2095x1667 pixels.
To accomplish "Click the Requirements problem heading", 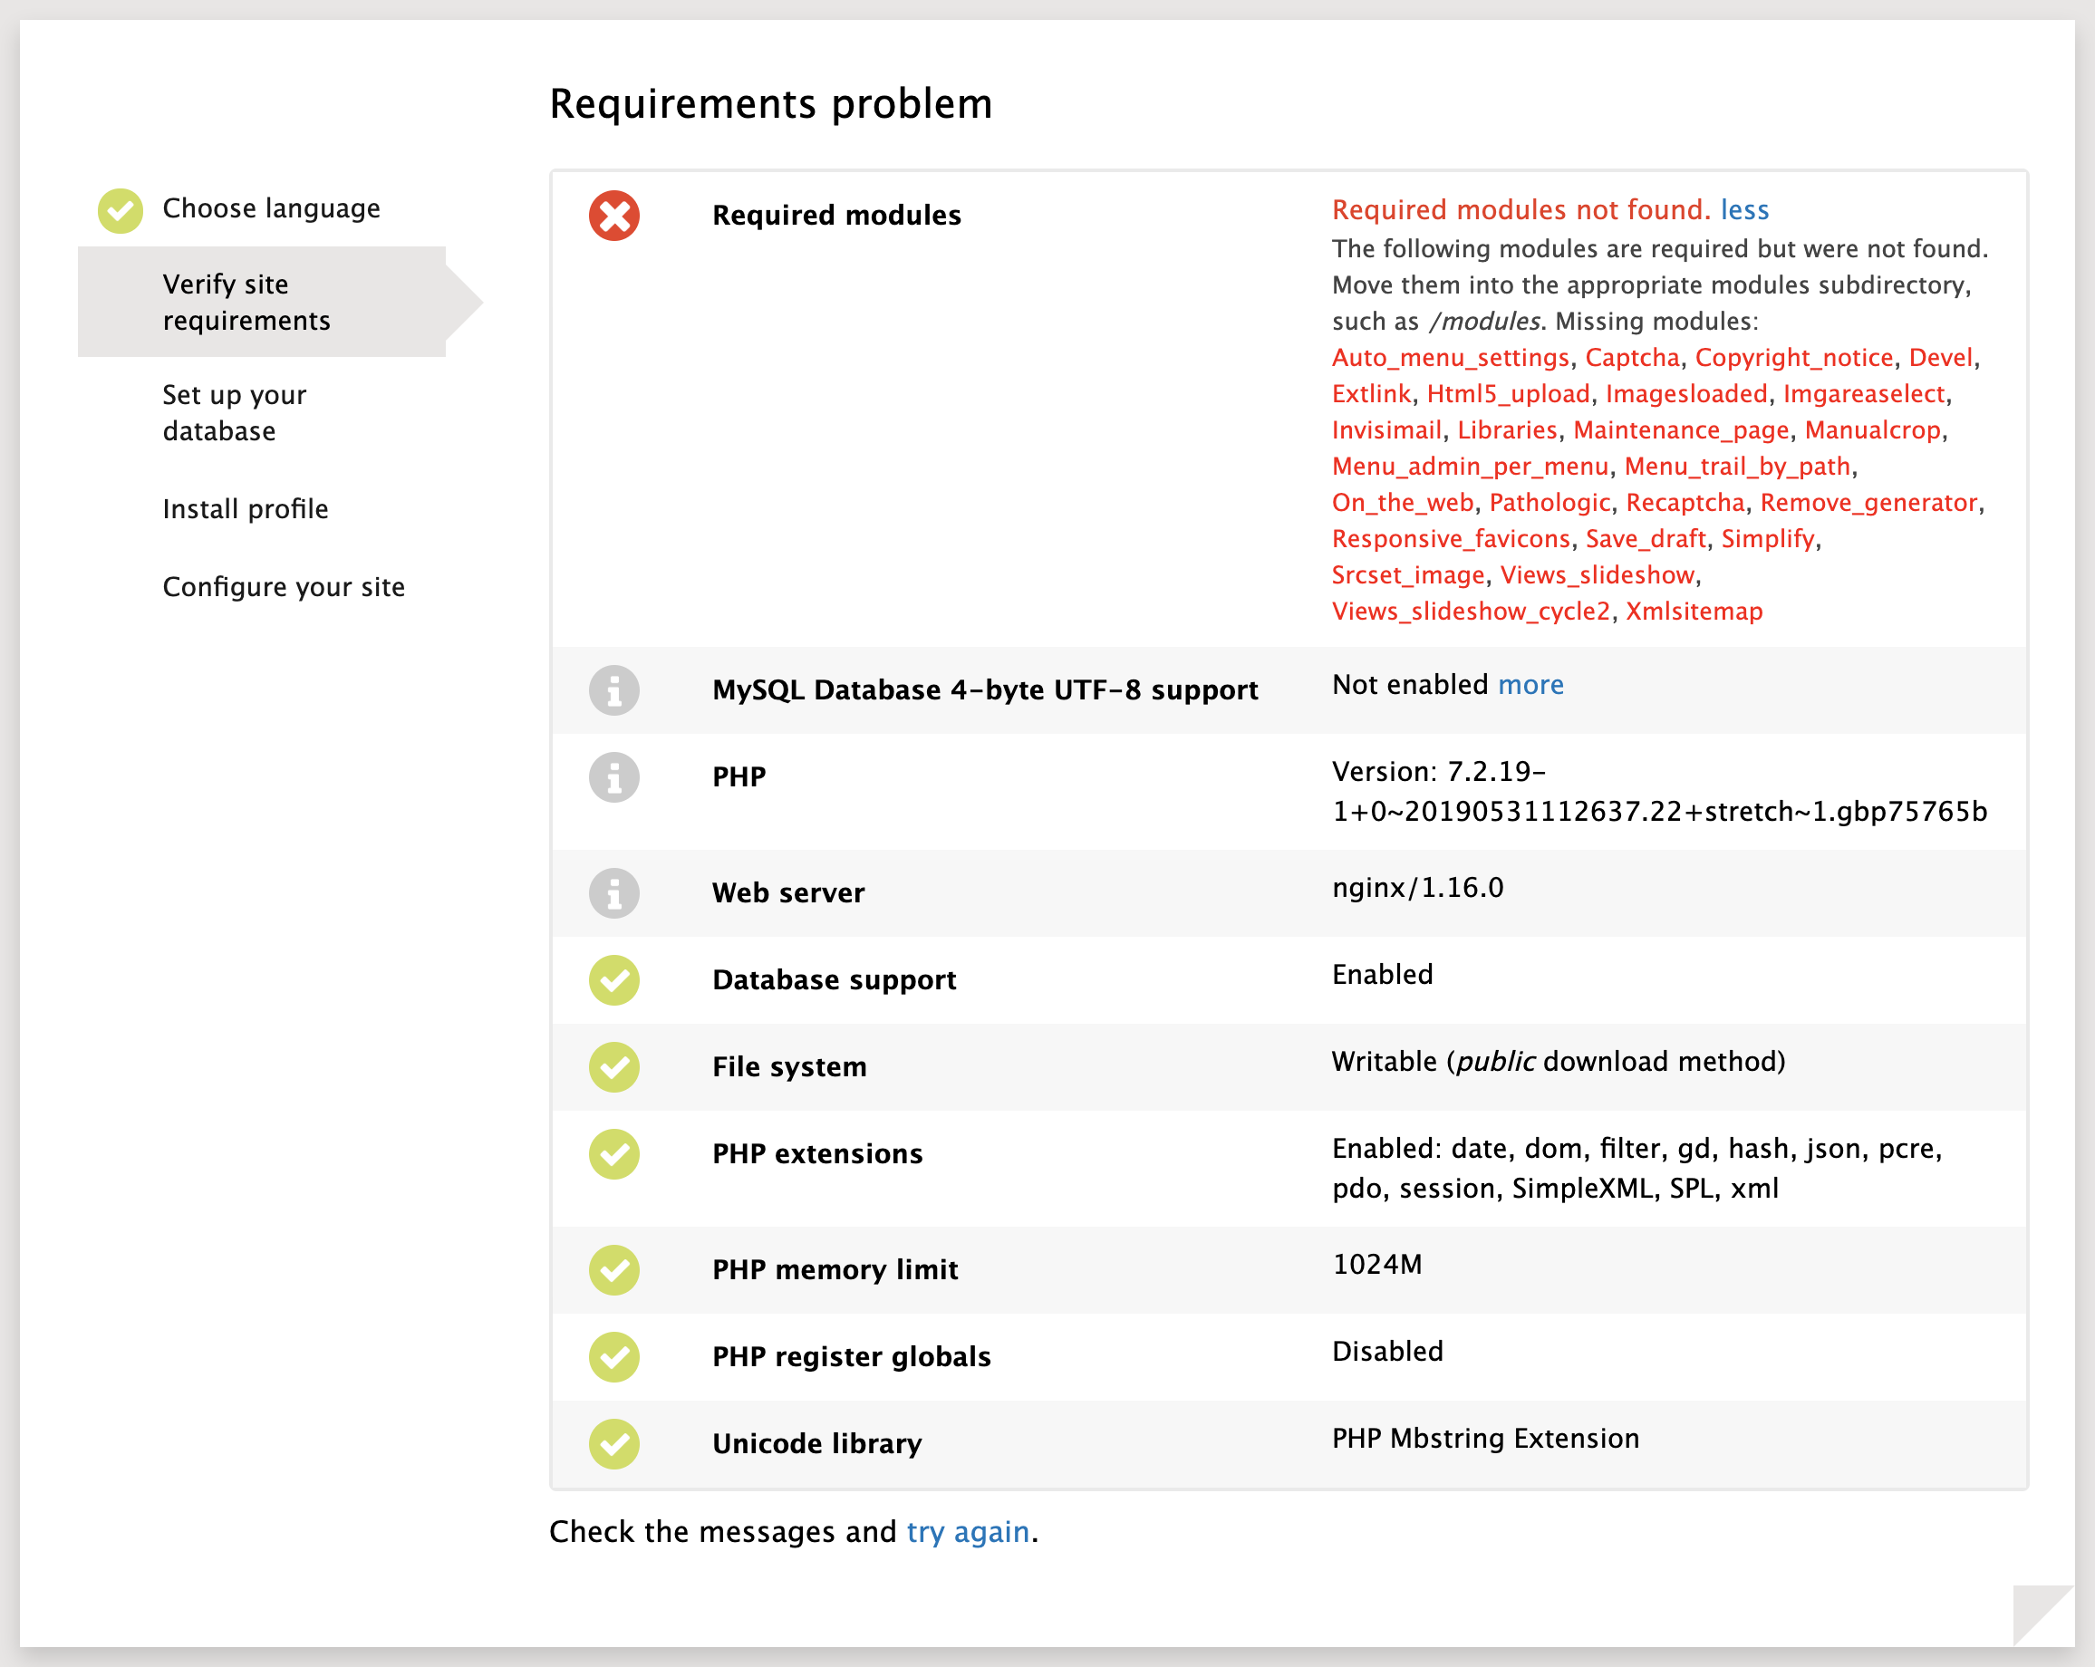I will click(770, 104).
